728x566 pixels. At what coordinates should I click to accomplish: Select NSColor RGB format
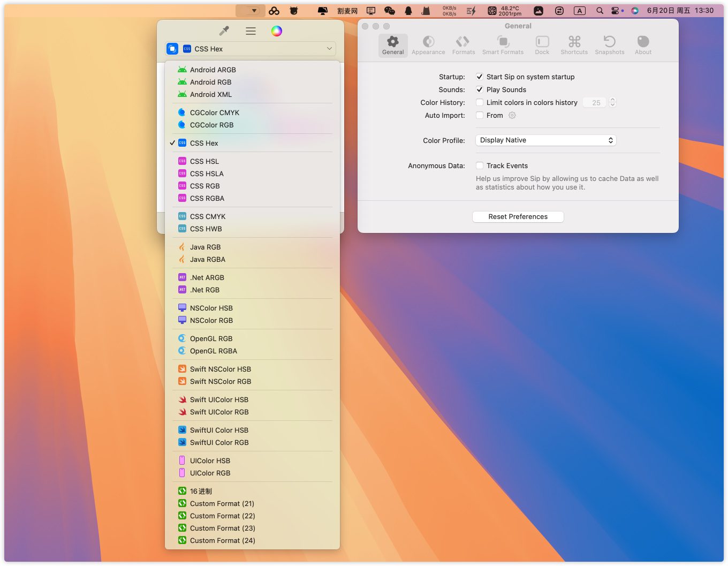253,320
